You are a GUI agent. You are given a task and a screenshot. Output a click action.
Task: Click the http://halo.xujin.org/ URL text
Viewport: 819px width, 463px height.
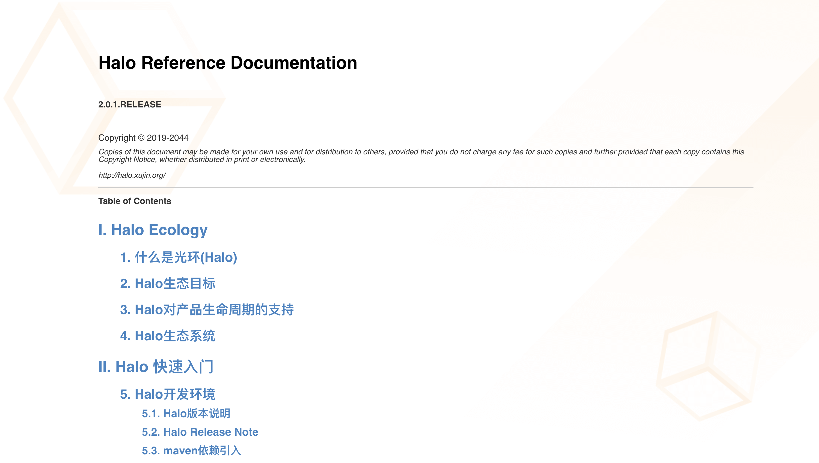point(132,175)
